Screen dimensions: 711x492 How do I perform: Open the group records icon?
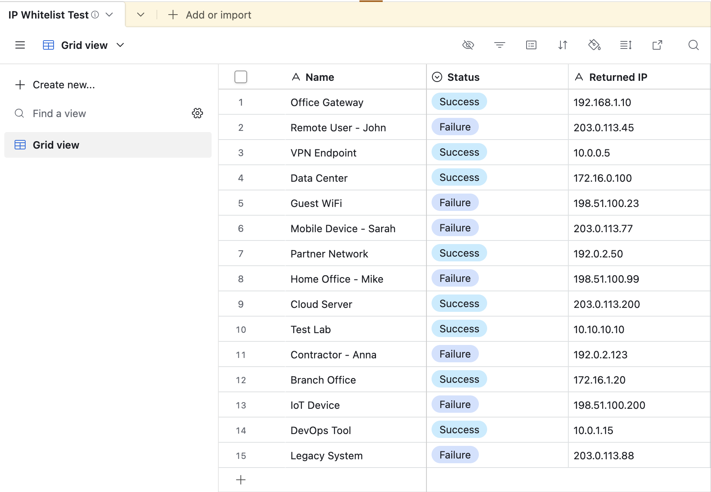click(531, 45)
